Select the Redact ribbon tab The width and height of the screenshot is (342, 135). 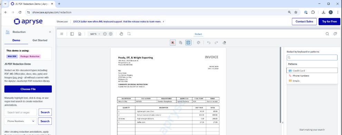click(198, 34)
